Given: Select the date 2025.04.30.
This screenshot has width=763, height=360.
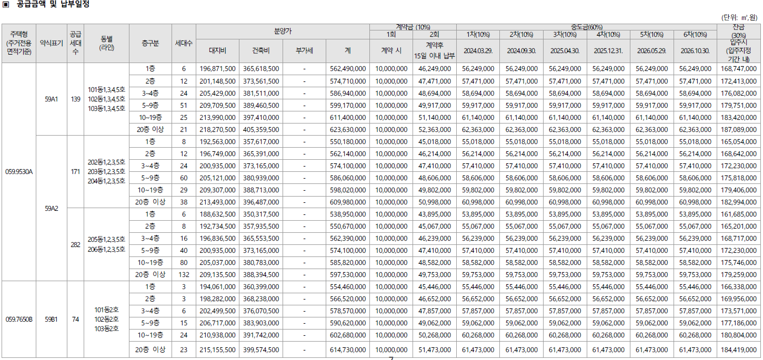Looking at the screenshot, I should click(x=565, y=51).
